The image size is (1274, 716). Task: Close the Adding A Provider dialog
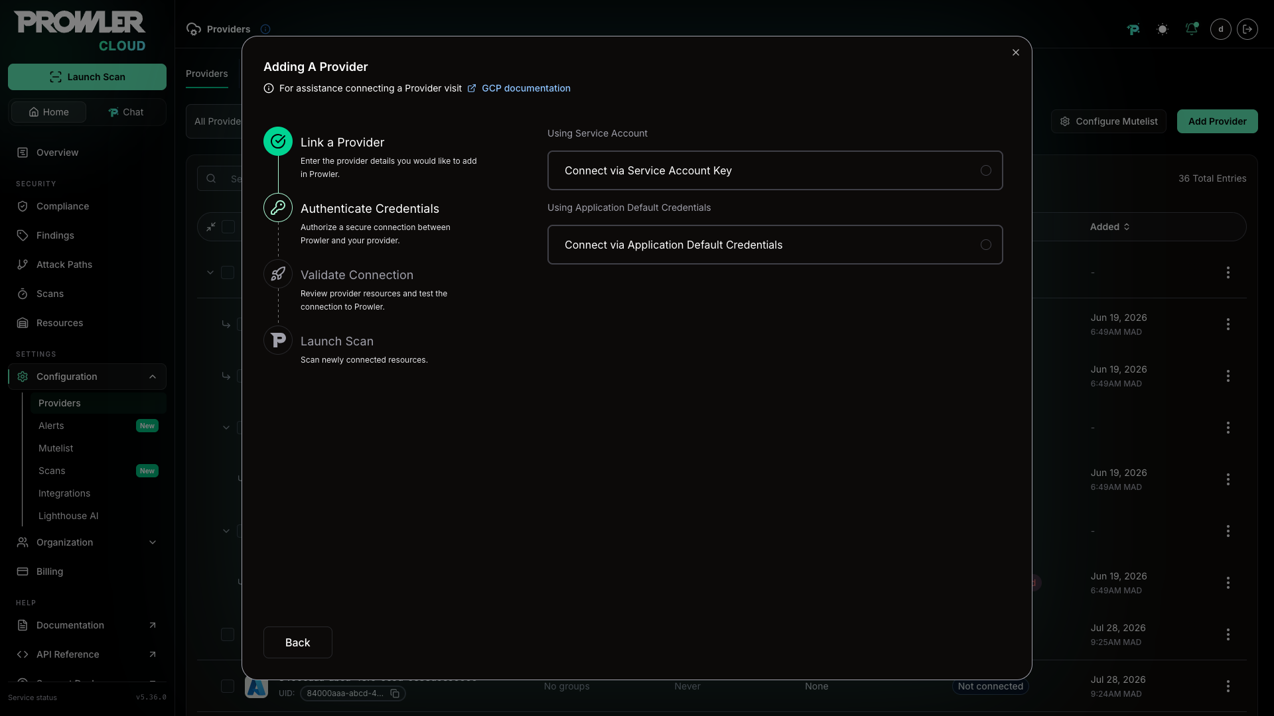pyautogui.click(x=1016, y=52)
